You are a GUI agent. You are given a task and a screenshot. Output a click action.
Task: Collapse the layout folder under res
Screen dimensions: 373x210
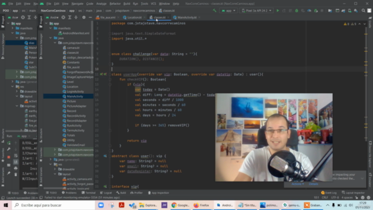(55, 174)
